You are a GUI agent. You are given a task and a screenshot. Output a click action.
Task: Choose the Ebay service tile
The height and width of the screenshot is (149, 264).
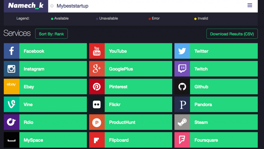pyautogui.click(x=45, y=86)
